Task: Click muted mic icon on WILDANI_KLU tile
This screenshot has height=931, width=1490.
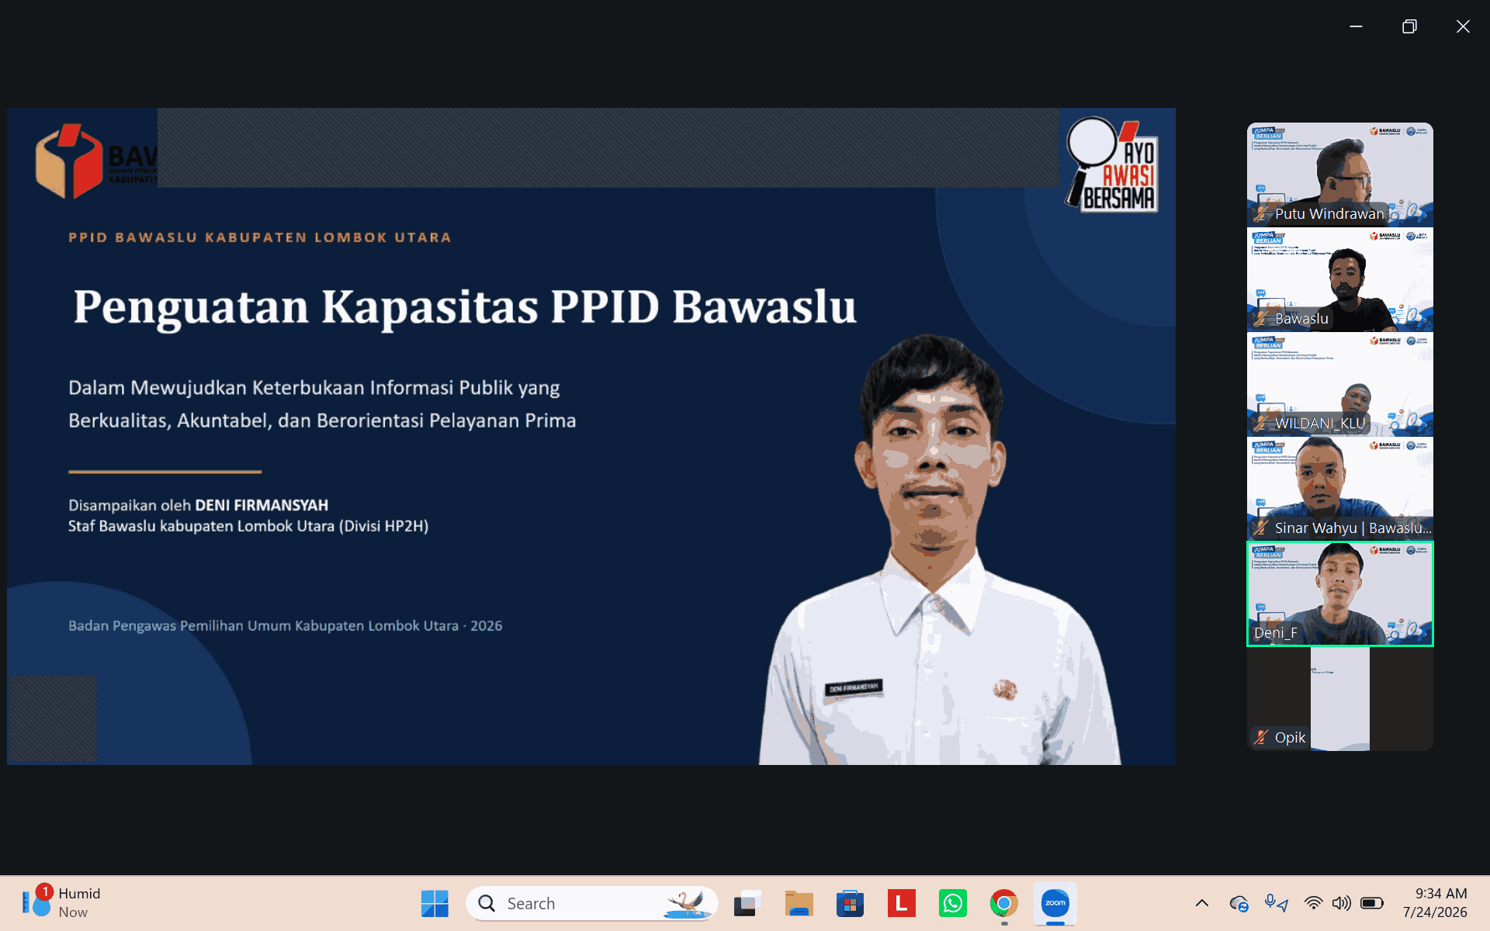Action: [x=1261, y=423]
